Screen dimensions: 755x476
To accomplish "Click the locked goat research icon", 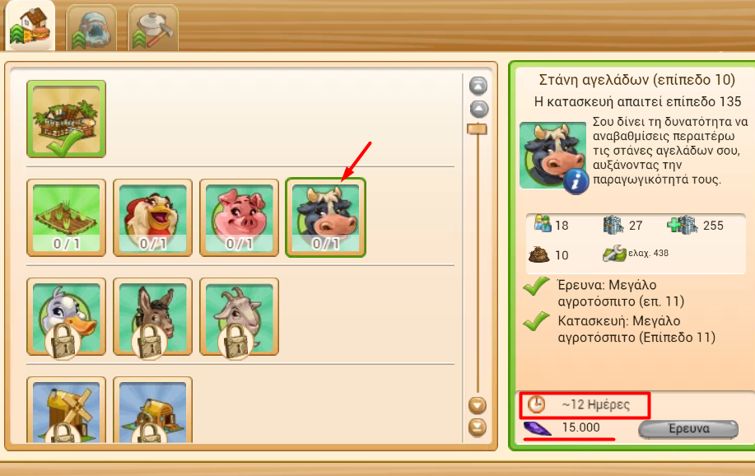I will [x=240, y=316].
